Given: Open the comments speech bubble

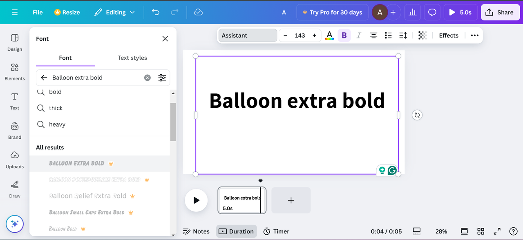Looking at the screenshot, I should point(432,12).
